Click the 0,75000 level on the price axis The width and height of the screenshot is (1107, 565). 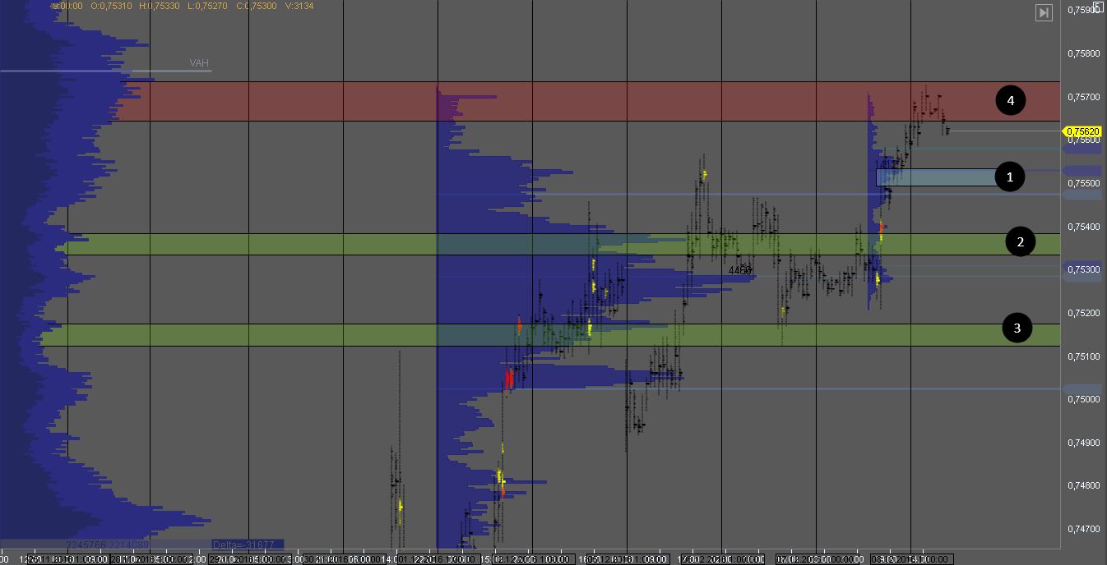(x=1082, y=399)
